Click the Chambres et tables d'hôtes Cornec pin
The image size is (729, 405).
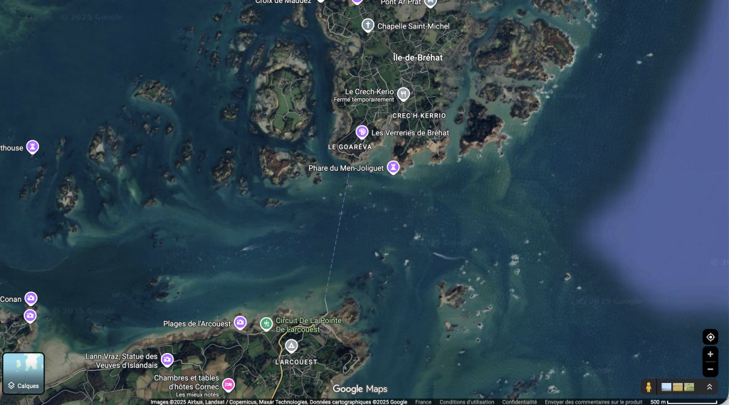click(229, 384)
